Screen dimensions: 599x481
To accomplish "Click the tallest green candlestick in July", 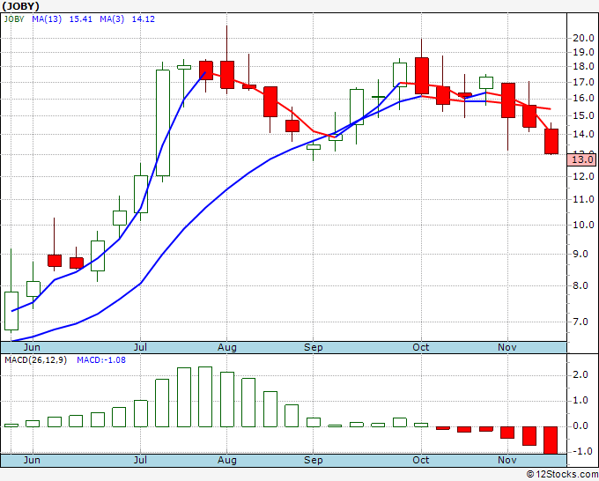I will click(x=163, y=123).
